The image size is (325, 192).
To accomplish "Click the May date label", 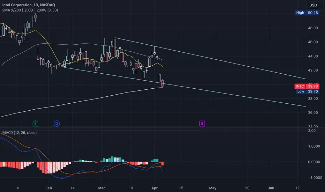I will point(213,188).
